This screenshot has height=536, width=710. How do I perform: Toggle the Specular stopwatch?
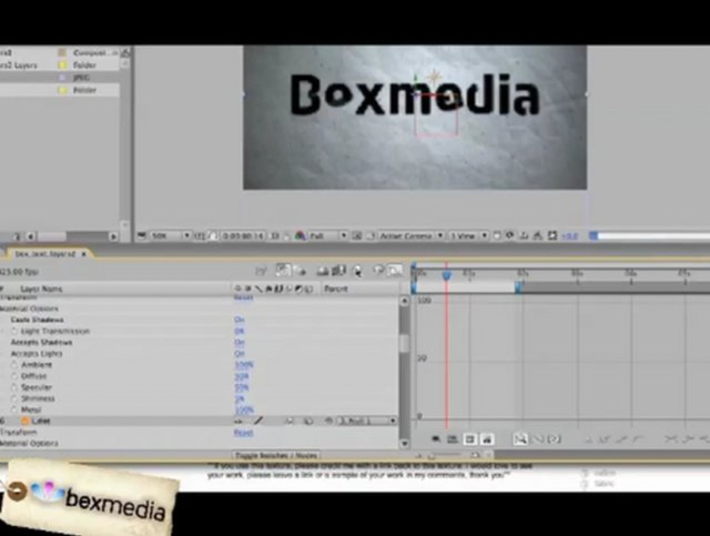(14, 387)
